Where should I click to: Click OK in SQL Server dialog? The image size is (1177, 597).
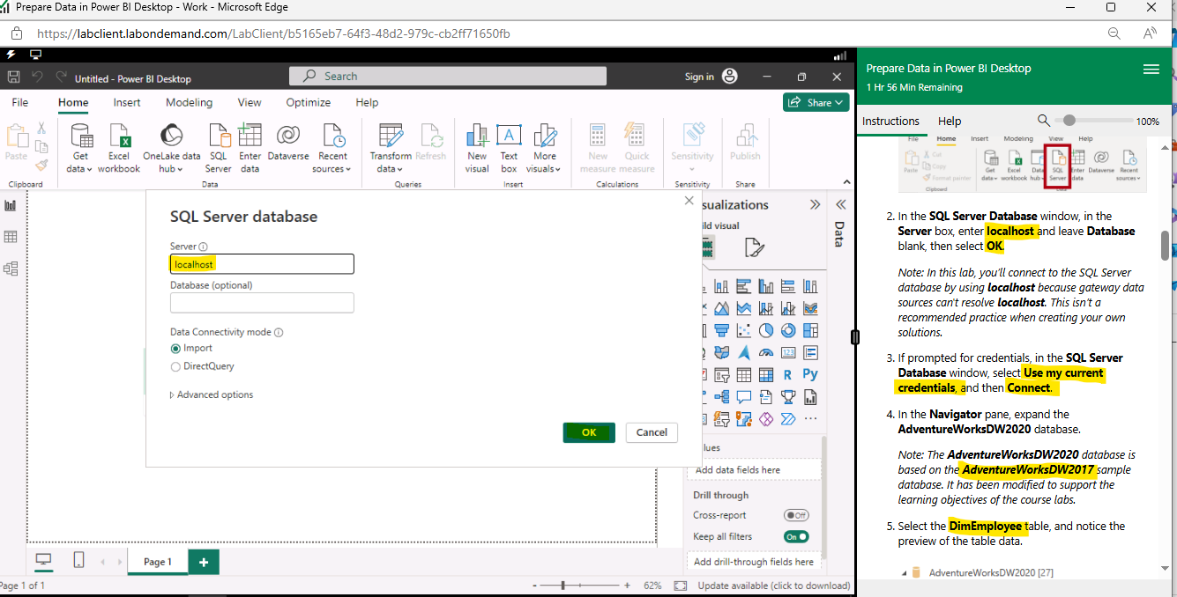click(589, 432)
